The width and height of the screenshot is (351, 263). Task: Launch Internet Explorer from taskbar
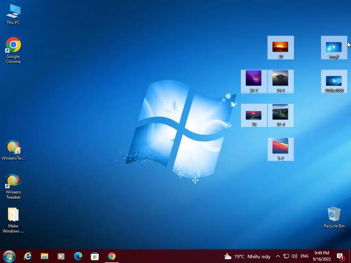pos(28,256)
